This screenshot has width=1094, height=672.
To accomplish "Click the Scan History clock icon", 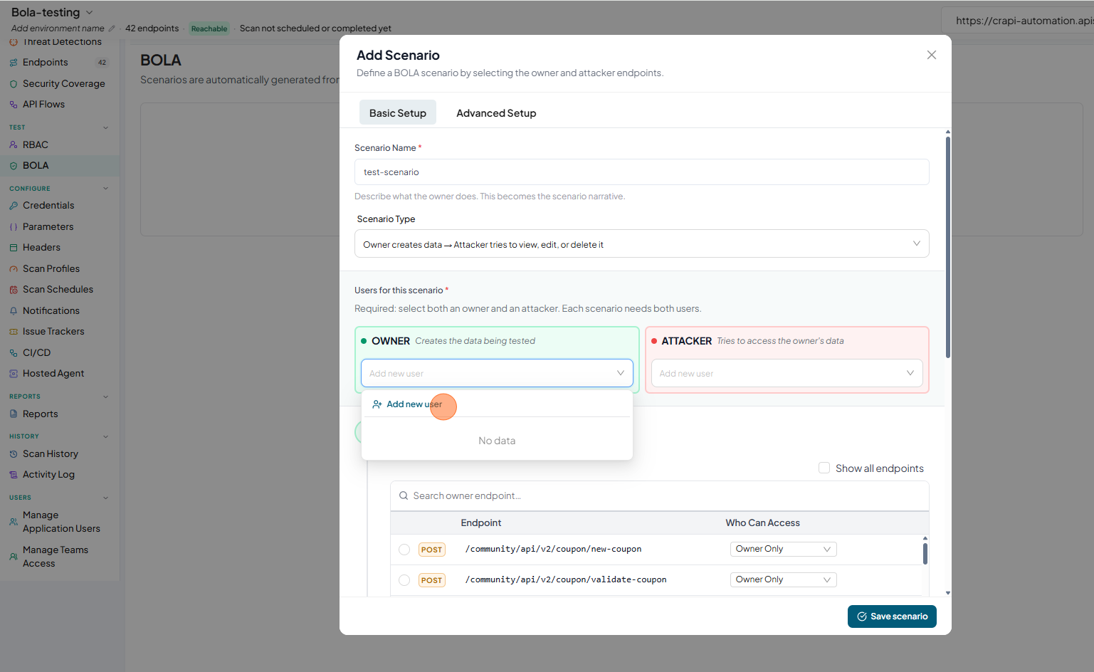I will 14,454.
